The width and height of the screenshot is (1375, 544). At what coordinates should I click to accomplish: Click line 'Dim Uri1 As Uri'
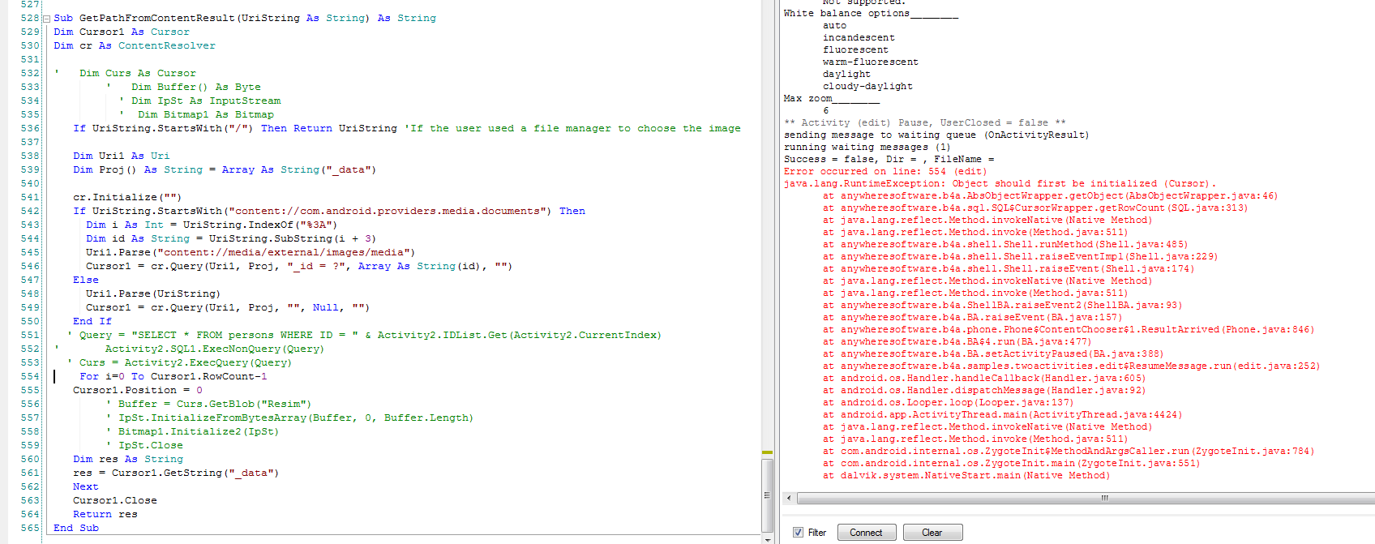[122, 156]
